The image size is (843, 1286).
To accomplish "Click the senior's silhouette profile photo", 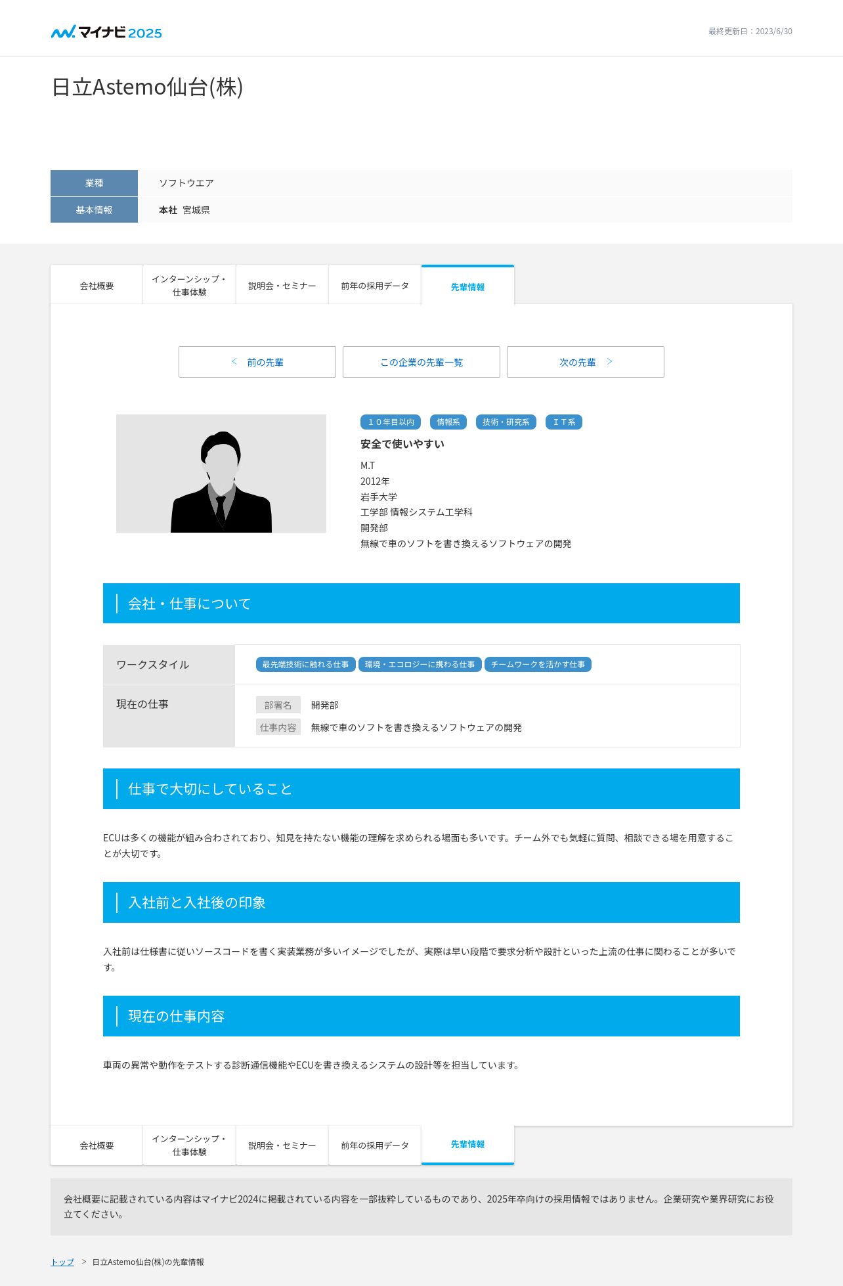I will [221, 474].
